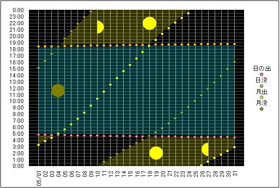280x188 pixels.
Task: Click the dark new moon icon
Action: click(58, 91)
